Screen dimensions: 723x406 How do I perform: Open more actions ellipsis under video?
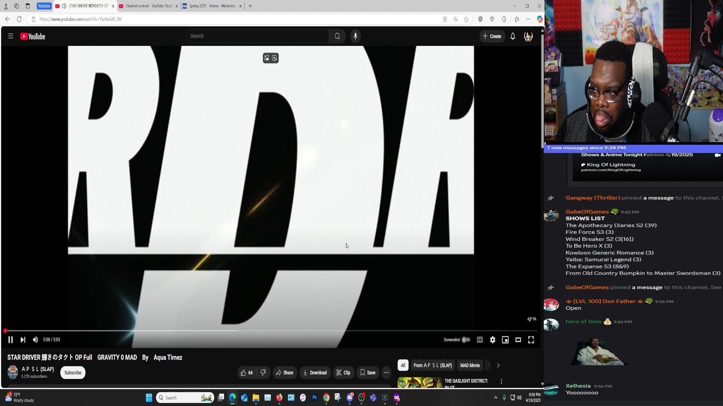tap(386, 373)
